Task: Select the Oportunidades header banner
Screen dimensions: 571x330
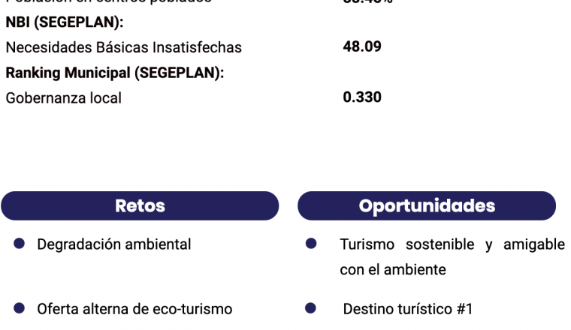Action: pos(427,205)
